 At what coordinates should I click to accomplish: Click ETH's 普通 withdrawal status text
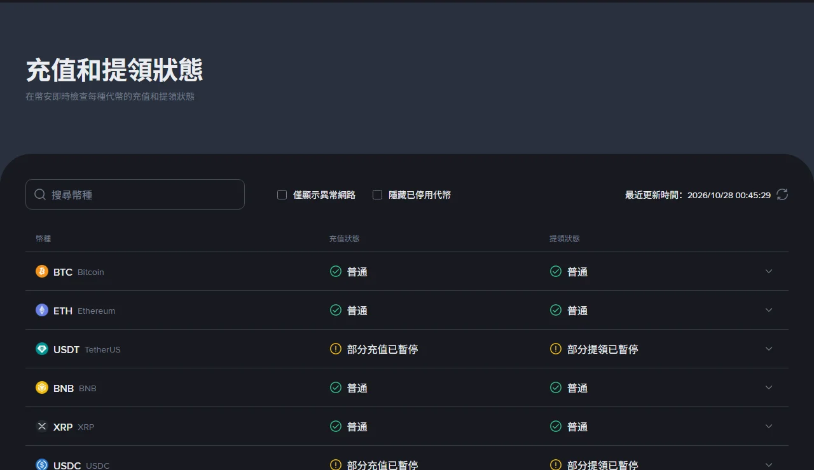pos(577,311)
